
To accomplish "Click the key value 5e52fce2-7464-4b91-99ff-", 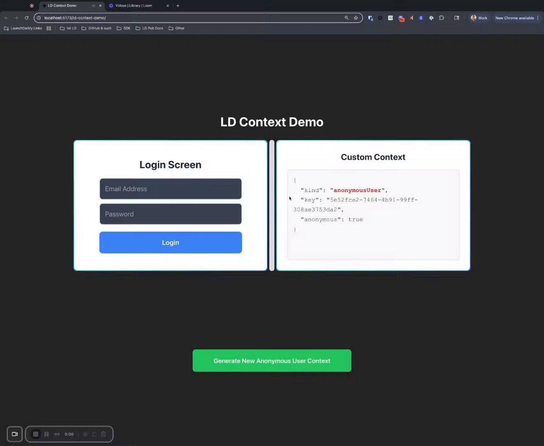I will click(x=374, y=200).
